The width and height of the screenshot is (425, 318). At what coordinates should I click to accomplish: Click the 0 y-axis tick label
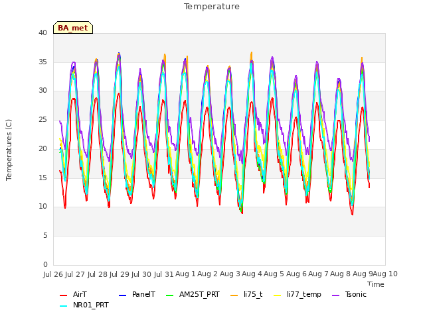pyautogui.click(x=45, y=264)
